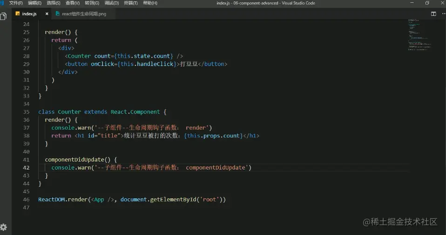Click 'console.warn' on line 37
This screenshot has height=235, width=446.
click(71, 128)
